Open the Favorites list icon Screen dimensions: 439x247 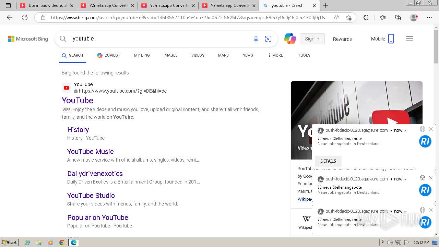tap(383, 17)
